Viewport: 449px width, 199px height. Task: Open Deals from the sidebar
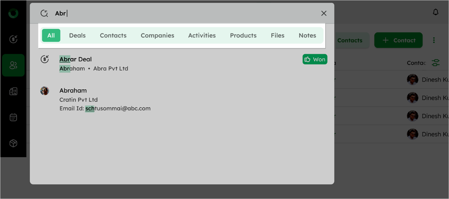[x=13, y=39]
